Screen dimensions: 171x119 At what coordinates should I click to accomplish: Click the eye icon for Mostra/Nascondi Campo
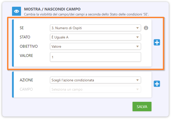16,11
